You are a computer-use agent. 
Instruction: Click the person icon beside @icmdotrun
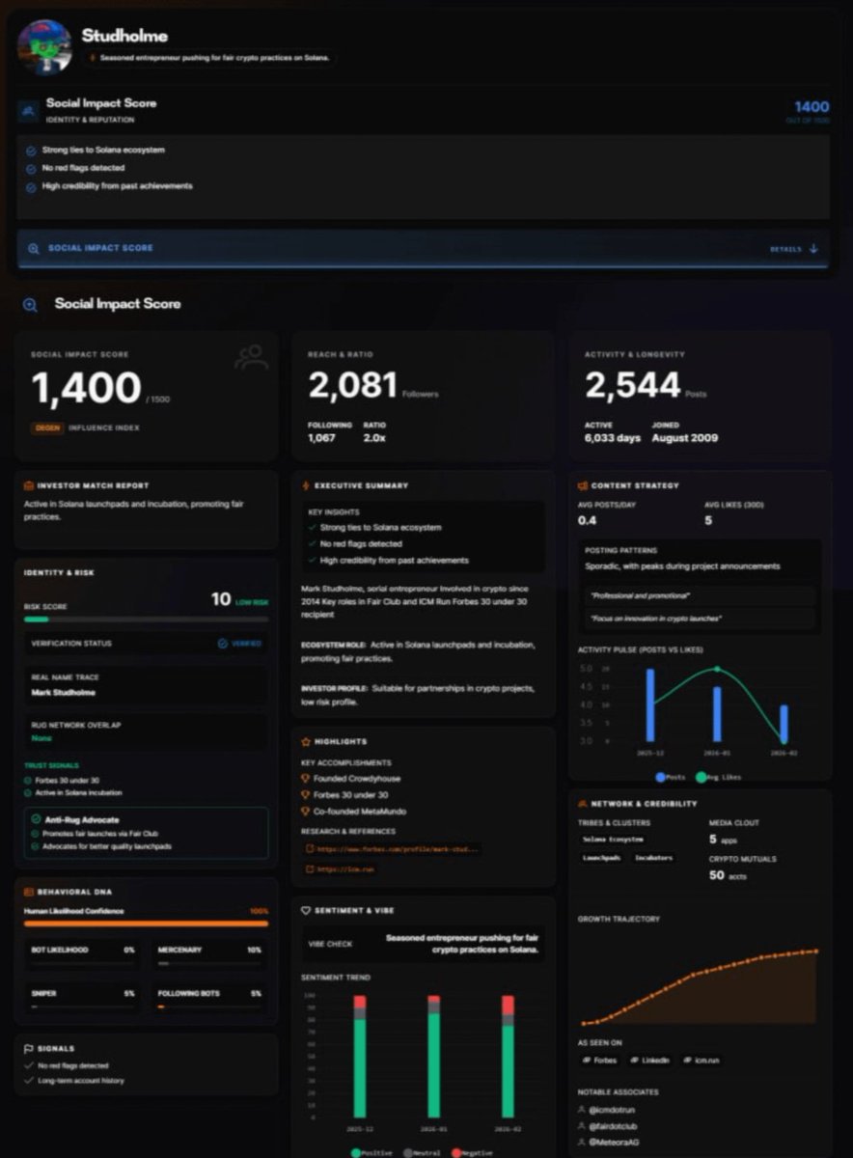pyautogui.click(x=582, y=1110)
